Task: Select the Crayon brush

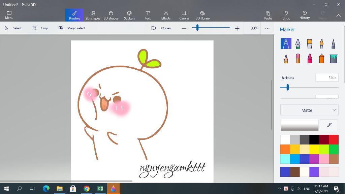Action: tap(310, 59)
